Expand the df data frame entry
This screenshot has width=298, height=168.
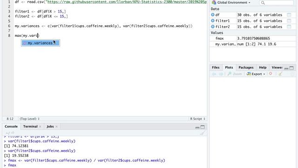click(213, 14)
